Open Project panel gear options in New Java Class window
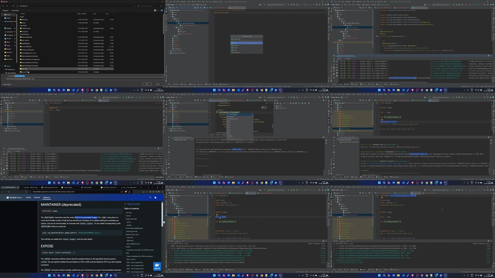This screenshot has width=495, height=278. (x=204, y=8)
